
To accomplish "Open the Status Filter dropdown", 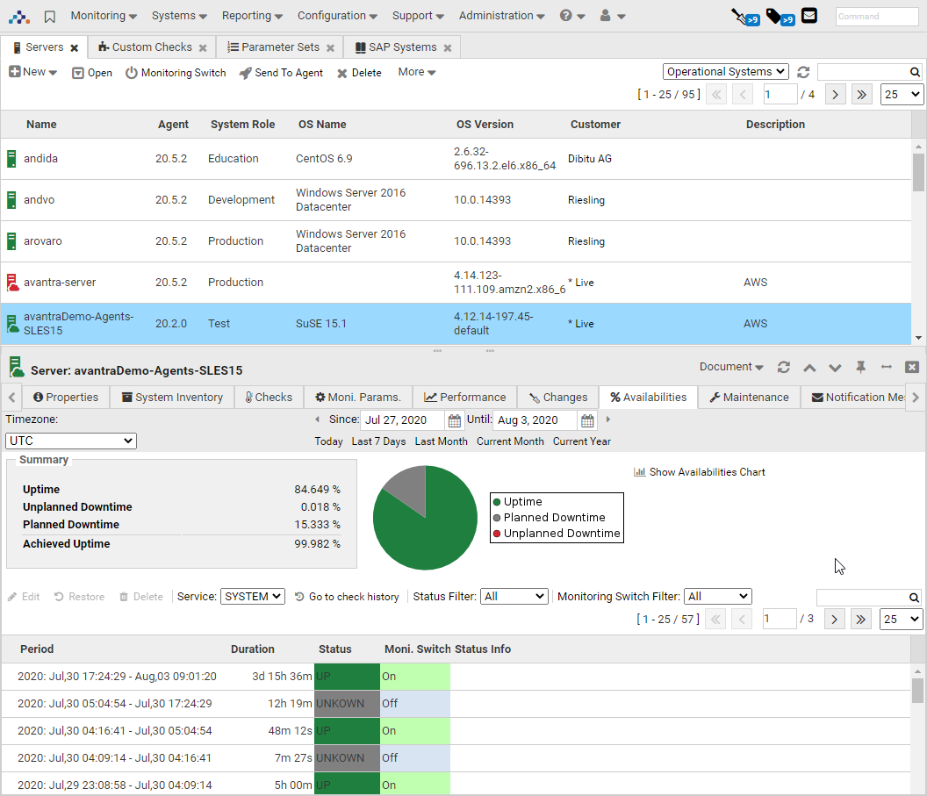I will coord(514,597).
